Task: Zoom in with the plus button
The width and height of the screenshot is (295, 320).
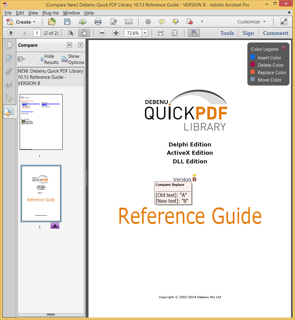Action: coord(116,33)
